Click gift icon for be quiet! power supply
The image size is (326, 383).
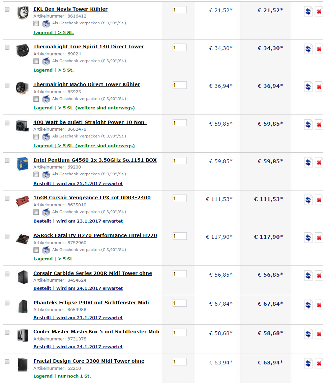tap(46, 136)
